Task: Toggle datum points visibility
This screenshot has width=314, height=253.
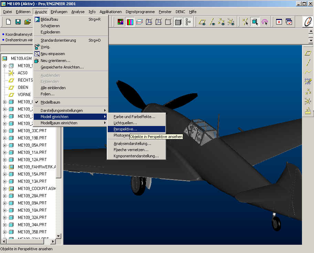Action: coord(221,22)
